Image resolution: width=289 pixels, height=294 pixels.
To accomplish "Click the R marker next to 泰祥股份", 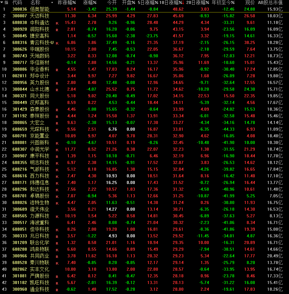I will click(57, 117).
